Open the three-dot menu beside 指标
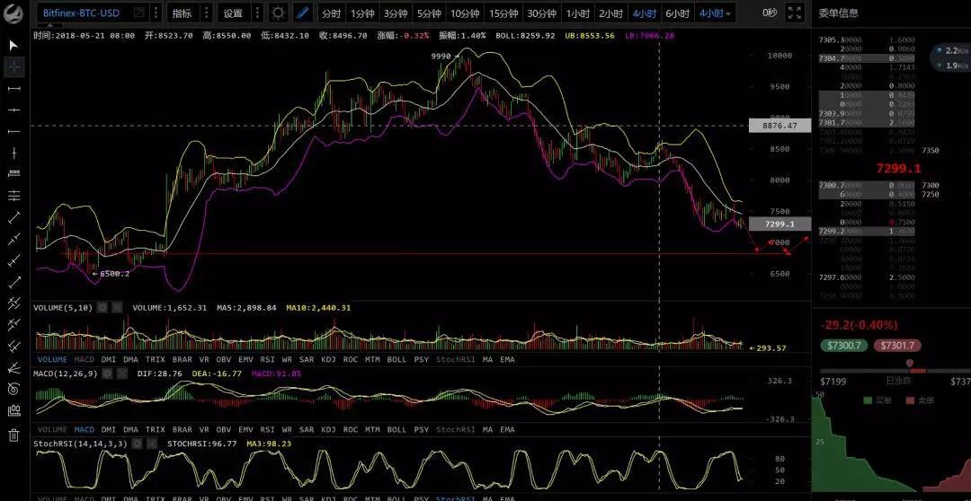 (207, 13)
